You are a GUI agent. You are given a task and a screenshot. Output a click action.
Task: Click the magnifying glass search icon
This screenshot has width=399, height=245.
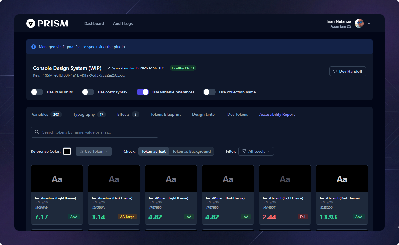[x=37, y=132]
